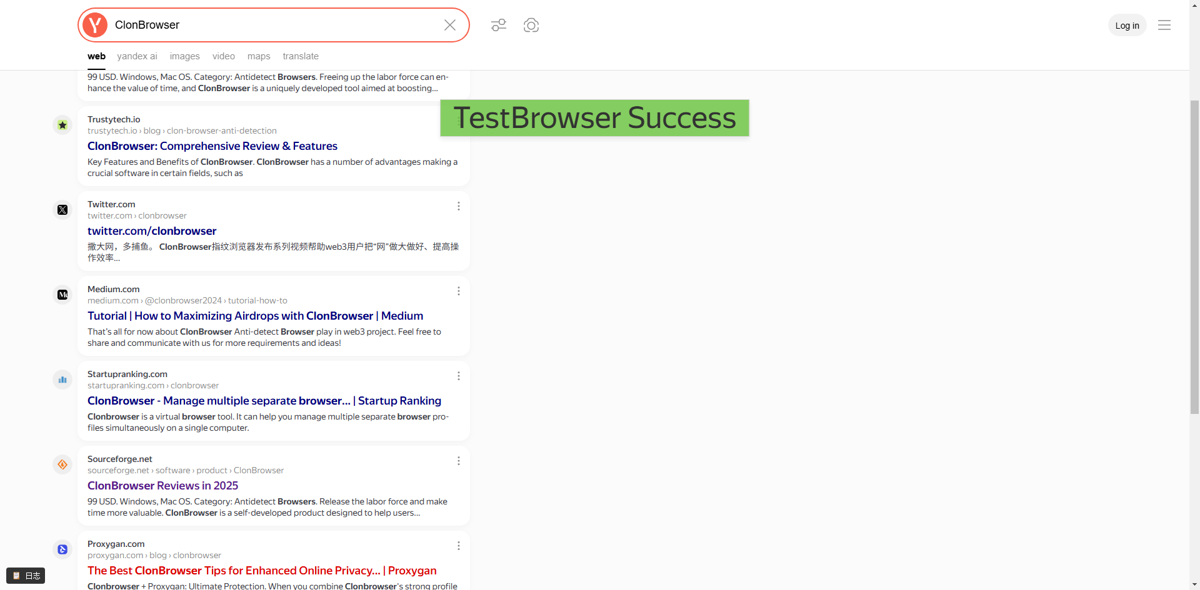Screen dimensions: 1200x590
Task: Switch to the yandex ai tab
Action: pos(137,56)
